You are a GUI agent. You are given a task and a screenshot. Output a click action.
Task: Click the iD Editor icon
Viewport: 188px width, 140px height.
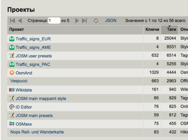[x=12, y=107]
